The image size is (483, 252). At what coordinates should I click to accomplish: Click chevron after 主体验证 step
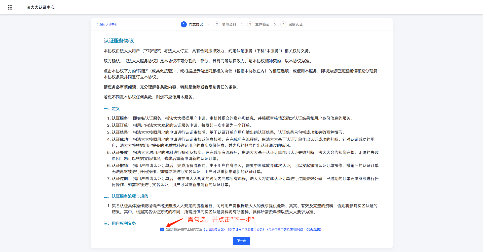(x=275, y=24)
